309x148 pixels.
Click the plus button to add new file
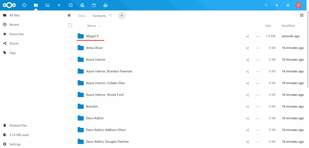[x=122, y=15]
